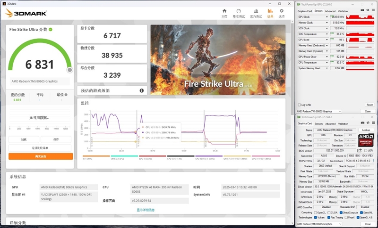Click Bus Interface question mark icon
Viewport: 378px width, 228px height.
(x=372, y=161)
